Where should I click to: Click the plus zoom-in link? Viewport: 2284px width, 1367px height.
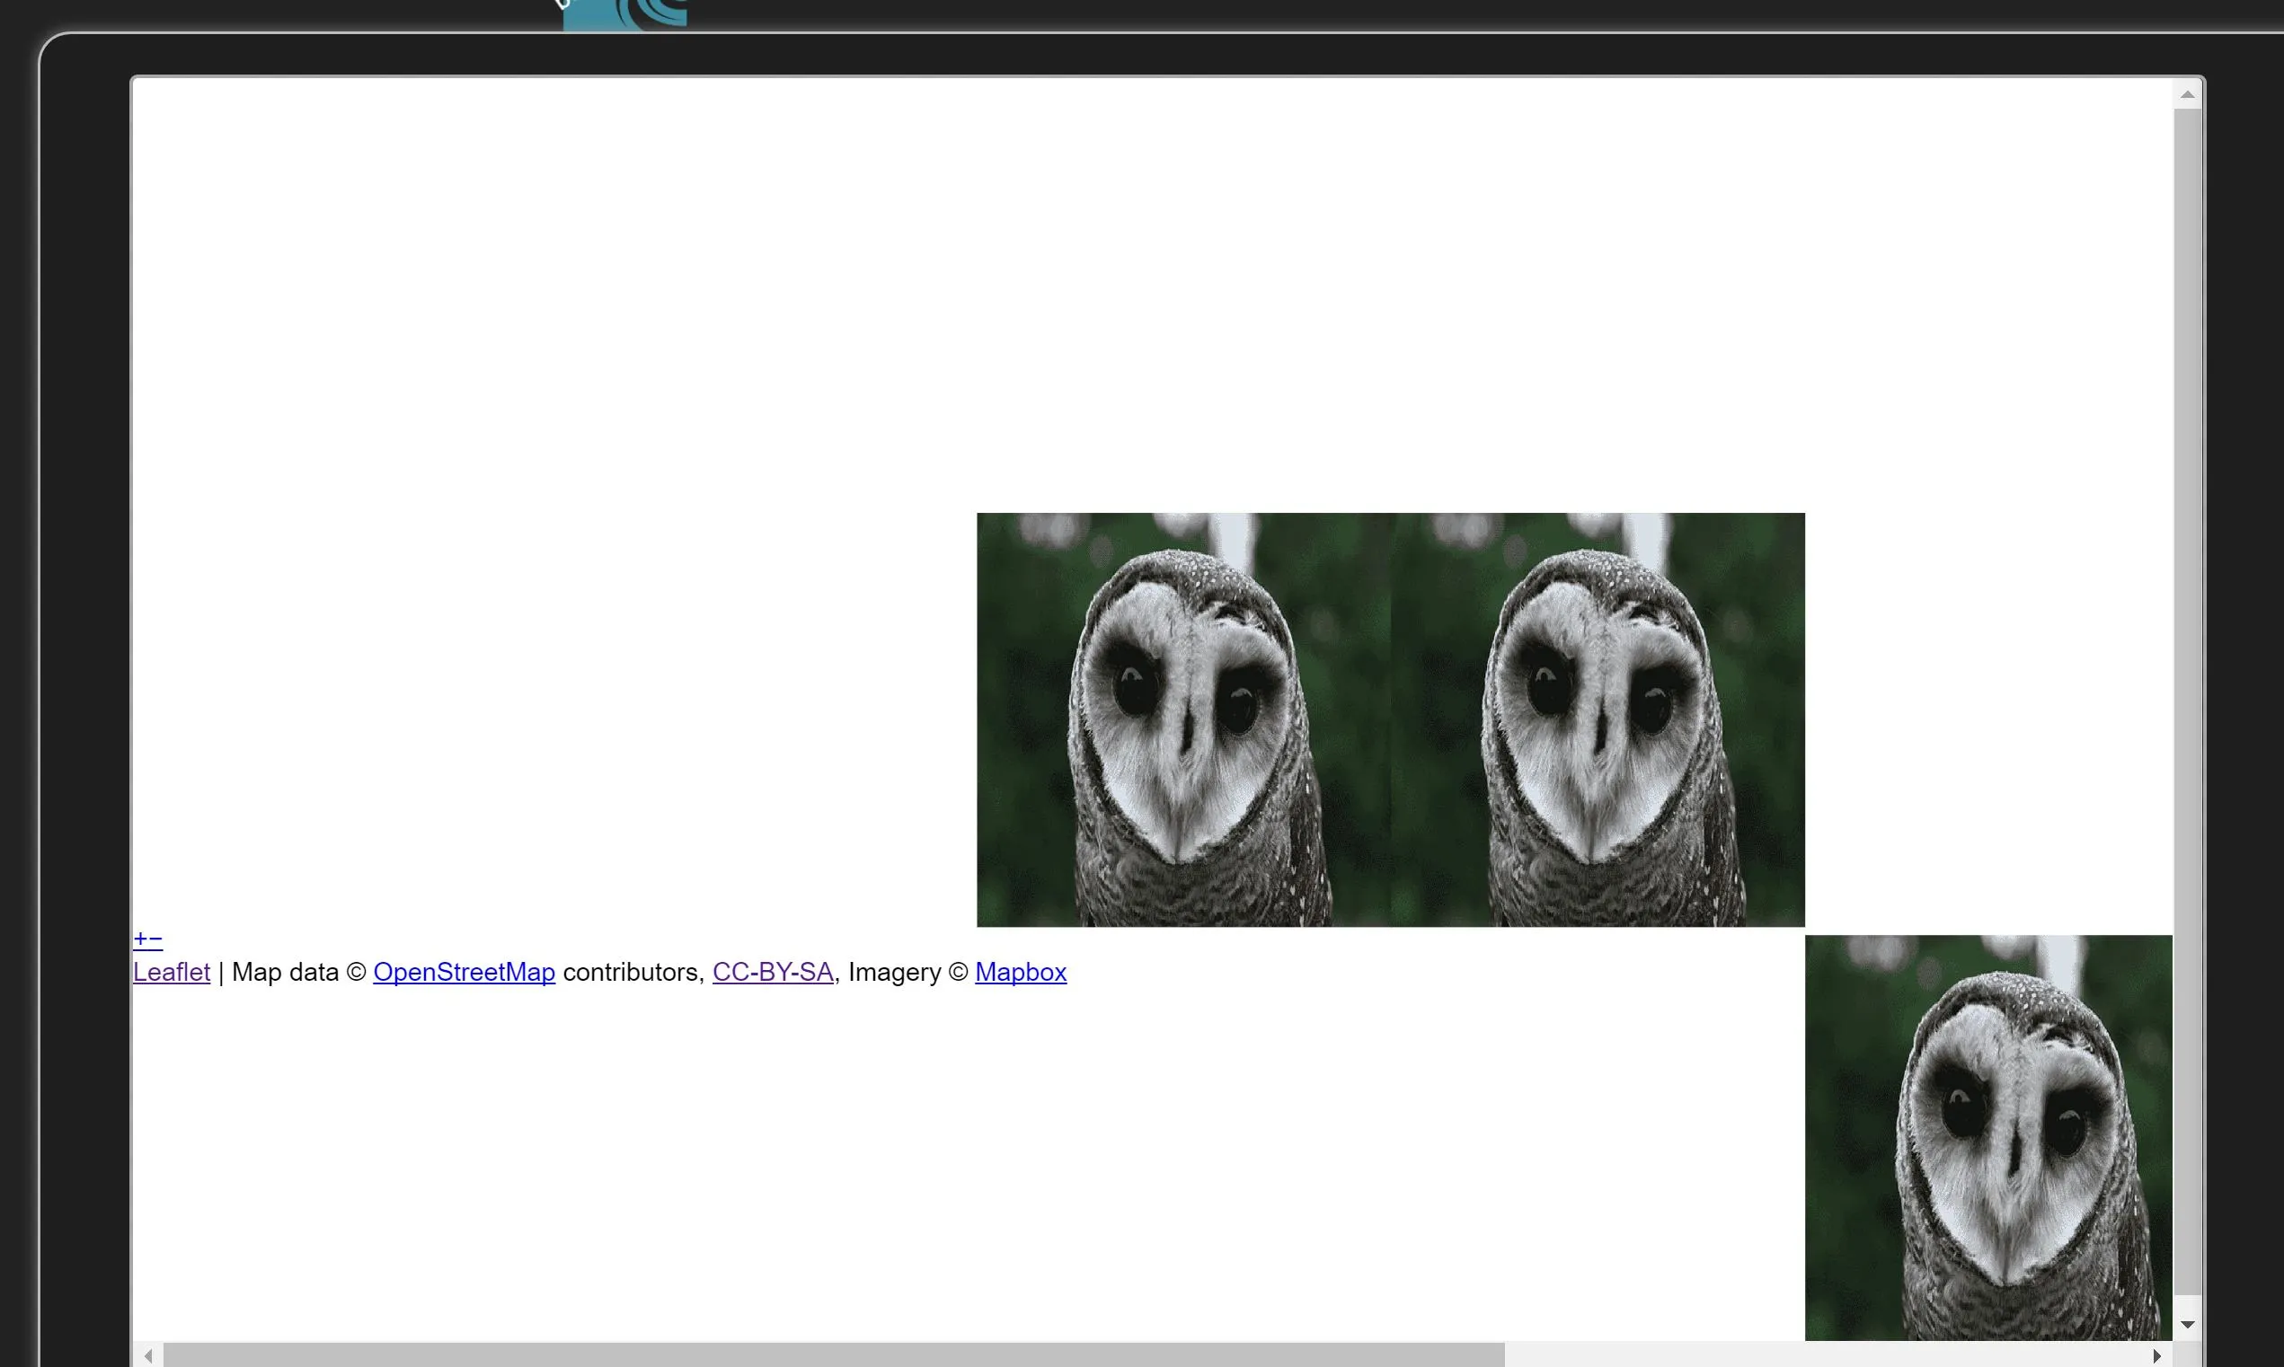pyautogui.click(x=140, y=939)
